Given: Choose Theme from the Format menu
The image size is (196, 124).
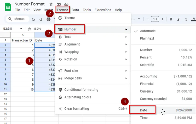Looking at the screenshot, I should [93, 18].
